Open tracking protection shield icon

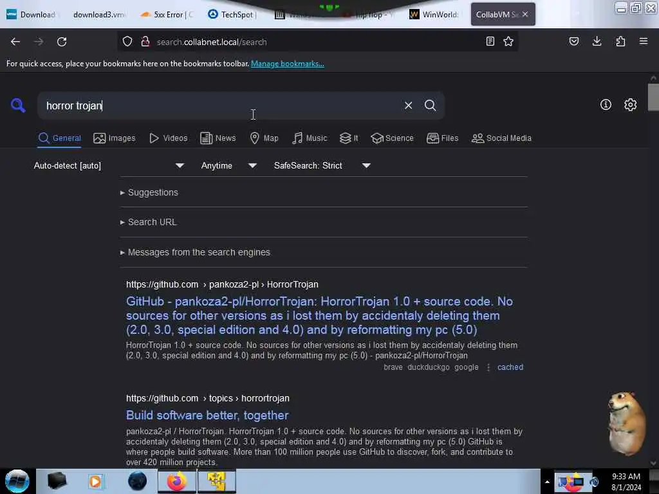[127, 42]
